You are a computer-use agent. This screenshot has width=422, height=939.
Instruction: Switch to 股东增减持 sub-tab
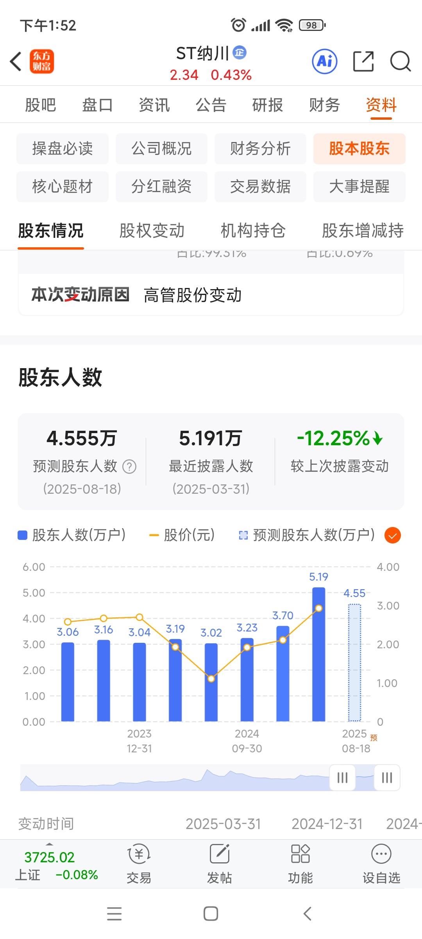pos(363,231)
